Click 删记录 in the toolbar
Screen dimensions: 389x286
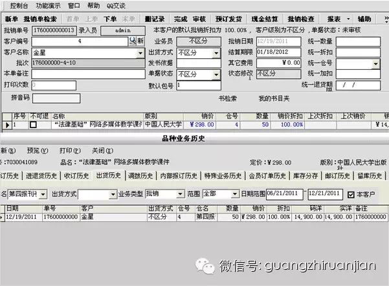coord(155,19)
